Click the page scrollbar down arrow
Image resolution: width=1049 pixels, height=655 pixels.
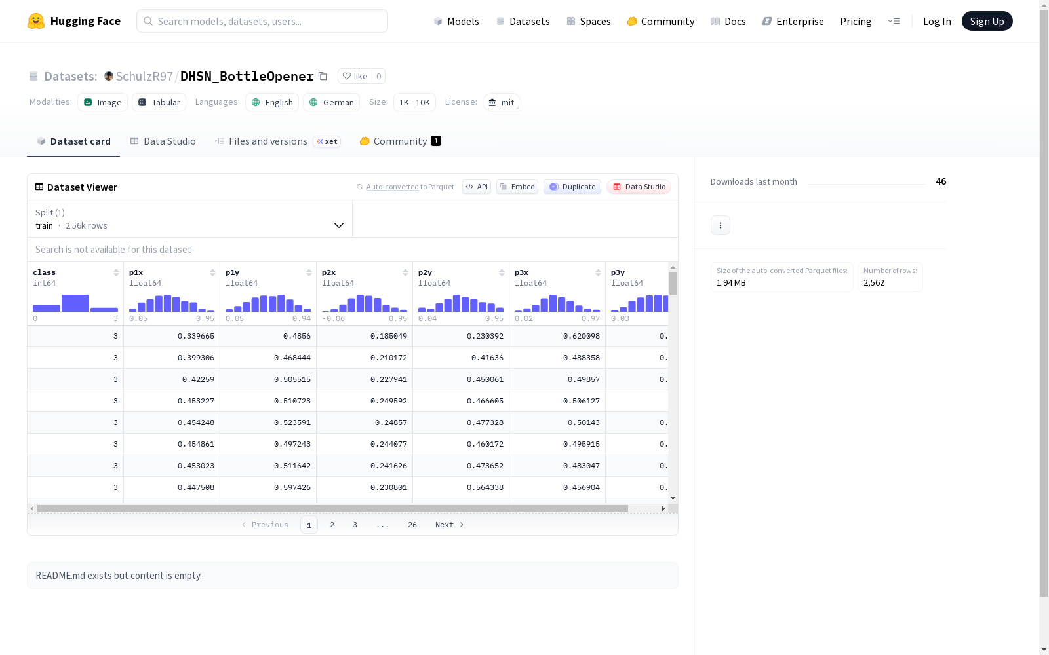pos(1044,650)
